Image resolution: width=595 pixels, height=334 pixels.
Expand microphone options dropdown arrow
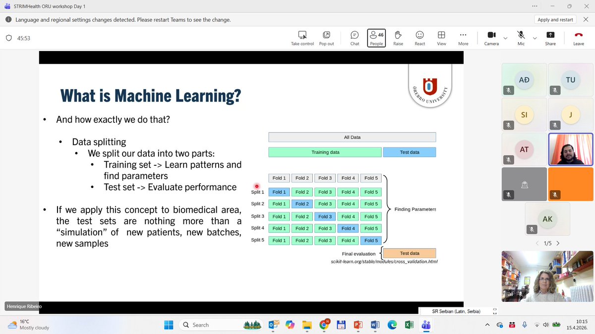(535, 38)
